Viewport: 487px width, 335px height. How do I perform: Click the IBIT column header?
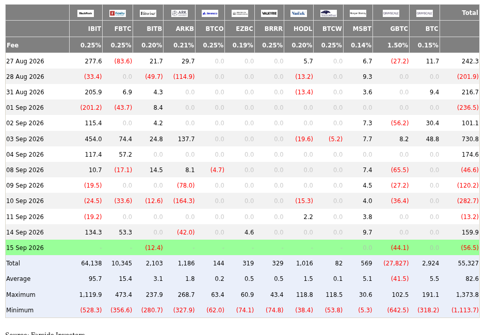click(94, 29)
